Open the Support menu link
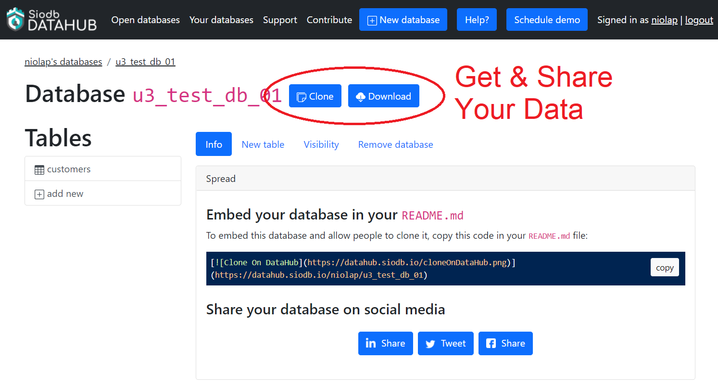 pos(280,20)
